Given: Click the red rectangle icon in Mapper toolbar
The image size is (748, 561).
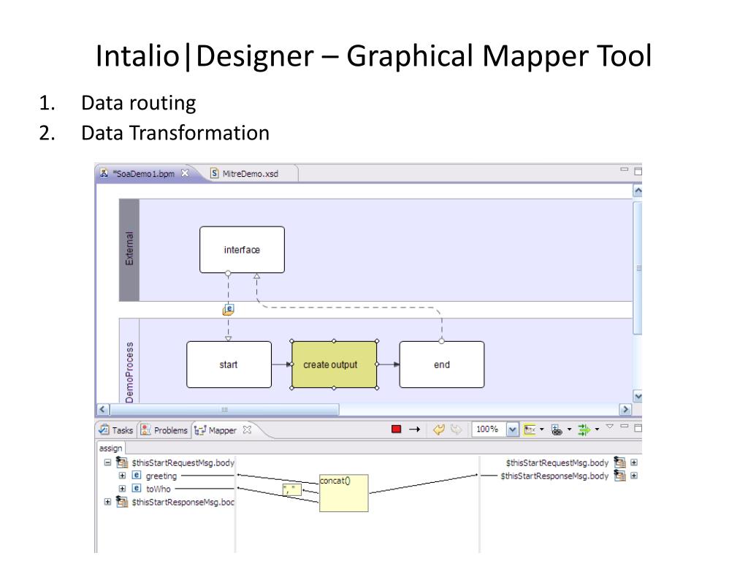Looking at the screenshot, I should pyautogui.click(x=396, y=430).
